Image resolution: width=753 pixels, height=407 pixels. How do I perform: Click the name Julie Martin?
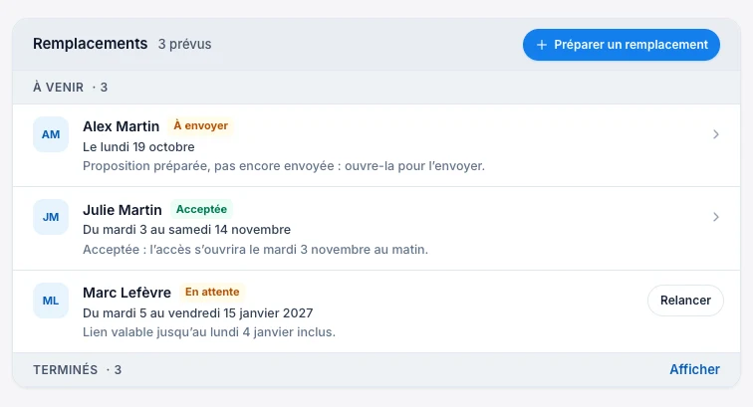(123, 210)
